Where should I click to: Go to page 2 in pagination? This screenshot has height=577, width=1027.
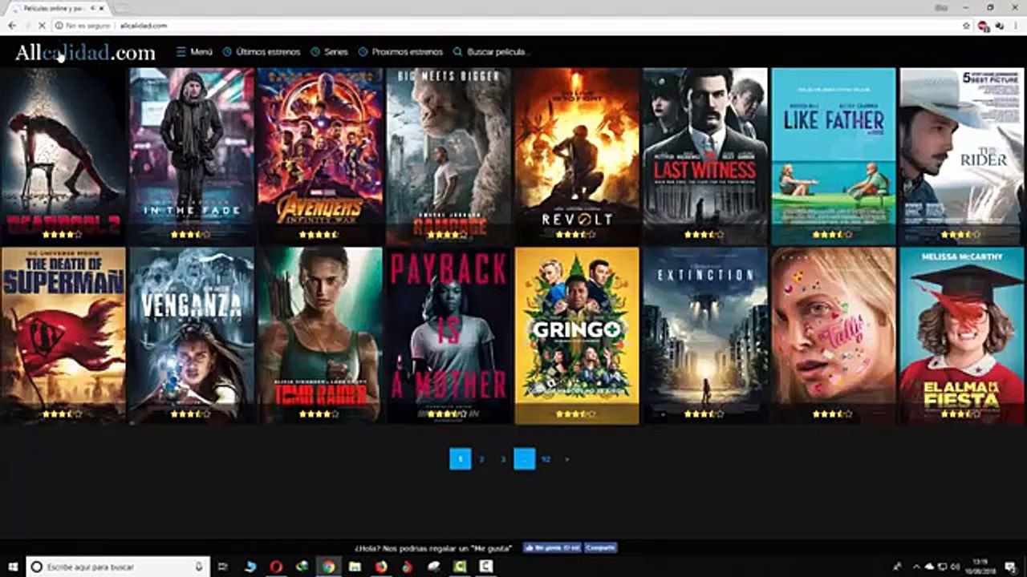point(481,459)
